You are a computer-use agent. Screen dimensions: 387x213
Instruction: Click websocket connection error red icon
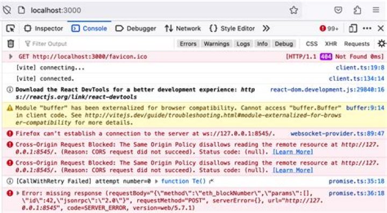[x=10, y=134]
